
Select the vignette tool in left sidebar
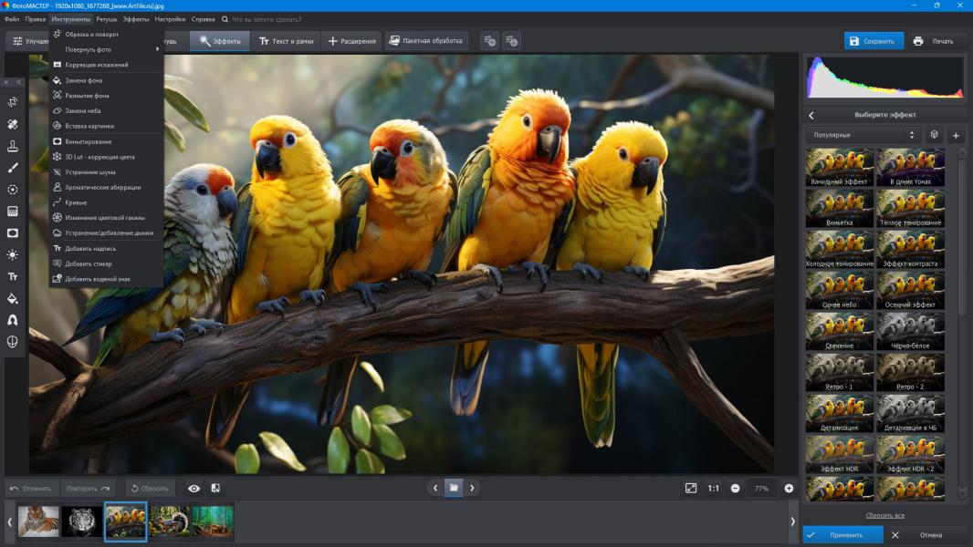click(13, 232)
